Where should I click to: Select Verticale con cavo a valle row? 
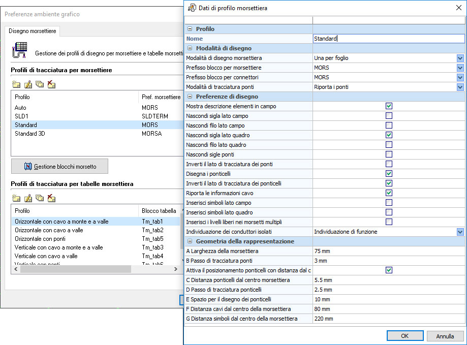point(96,256)
